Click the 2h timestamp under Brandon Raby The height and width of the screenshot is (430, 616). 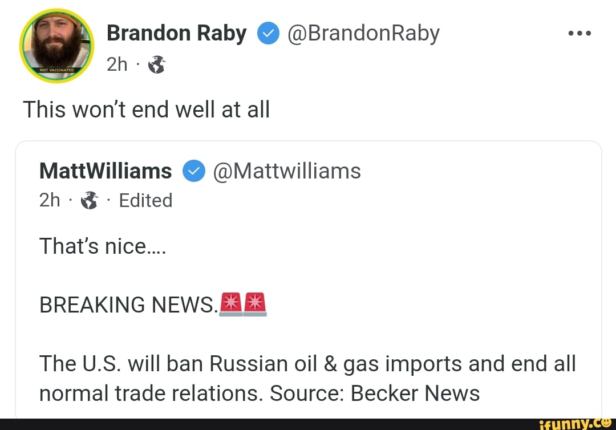[117, 65]
